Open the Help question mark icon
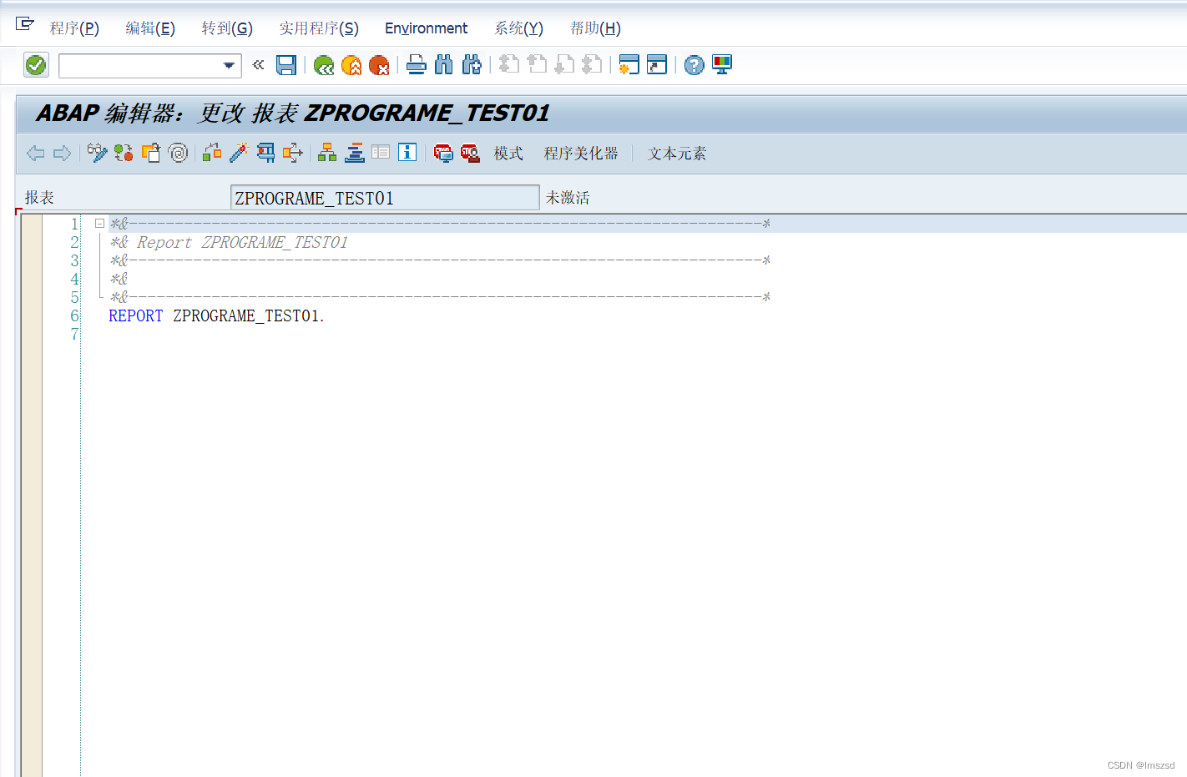 tap(694, 65)
